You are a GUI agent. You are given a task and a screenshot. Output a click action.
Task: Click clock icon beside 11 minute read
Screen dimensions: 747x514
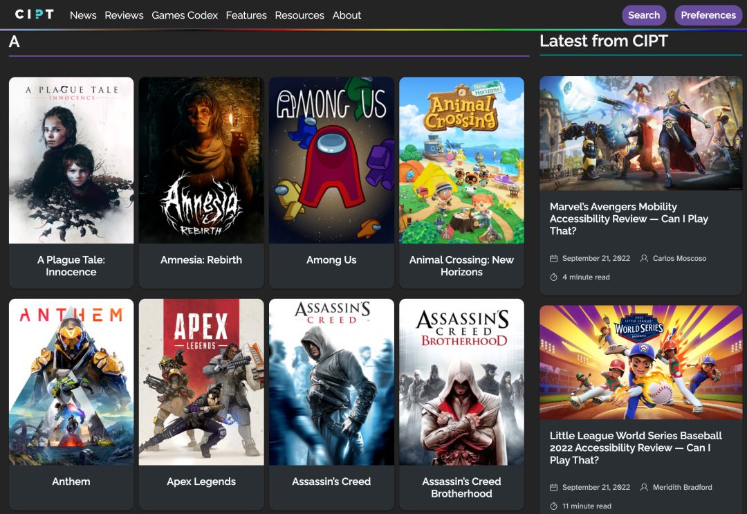click(553, 506)
